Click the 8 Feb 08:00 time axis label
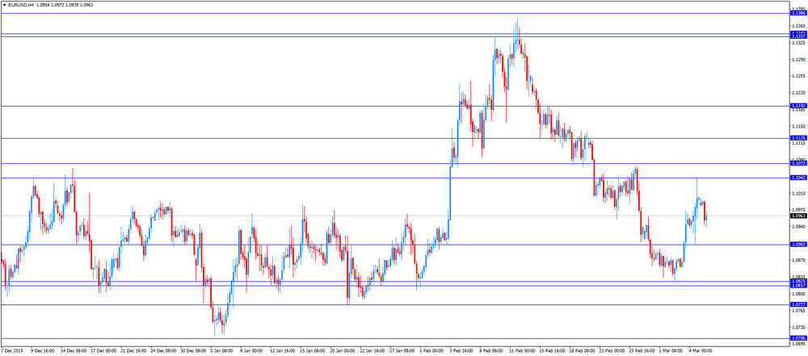Image resolution: width=808 pixels, height=356 pixels. pyautogui.click(x=493, y=351)
